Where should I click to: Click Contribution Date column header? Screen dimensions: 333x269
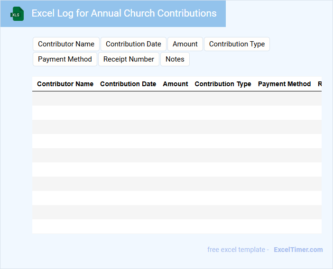pyautogui.click(x=128, y=84)
